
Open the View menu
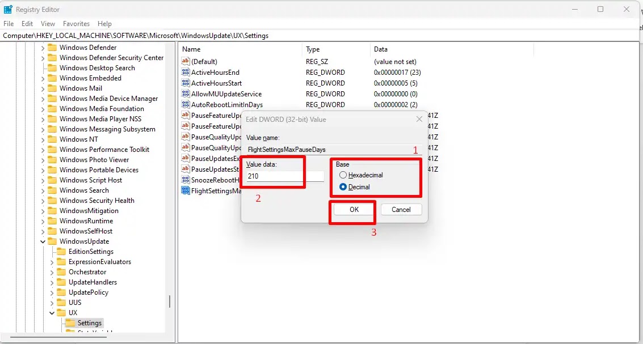point(48,24)
